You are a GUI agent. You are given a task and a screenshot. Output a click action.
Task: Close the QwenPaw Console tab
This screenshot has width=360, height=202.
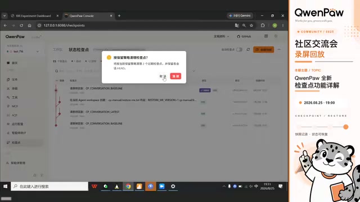pos(111,16)
